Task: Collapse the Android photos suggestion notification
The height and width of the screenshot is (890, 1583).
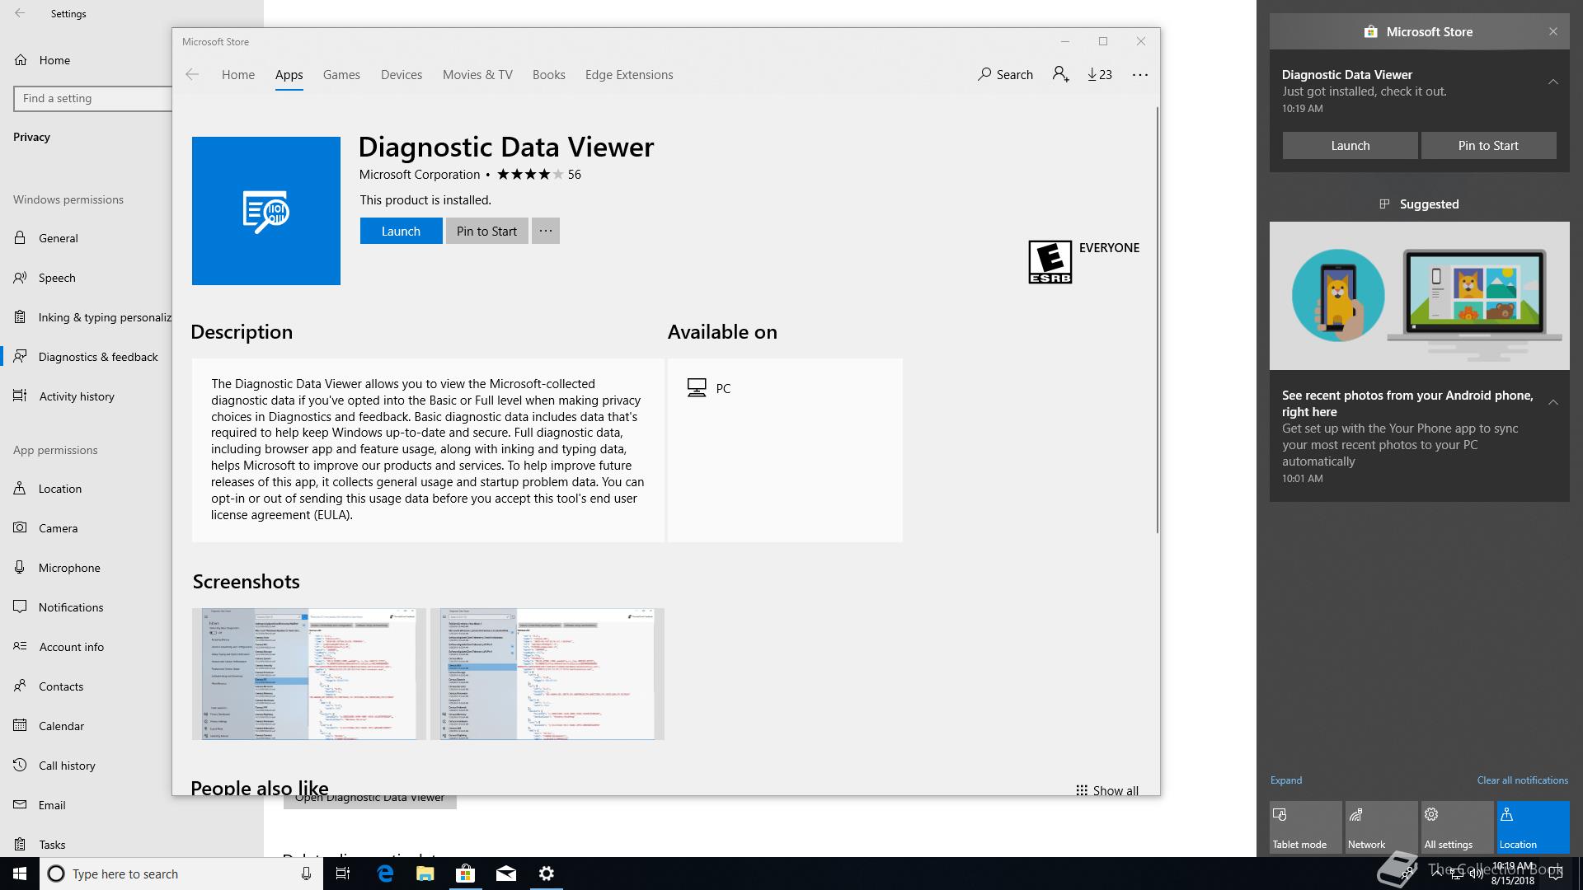Action: tap(1552, 401)
